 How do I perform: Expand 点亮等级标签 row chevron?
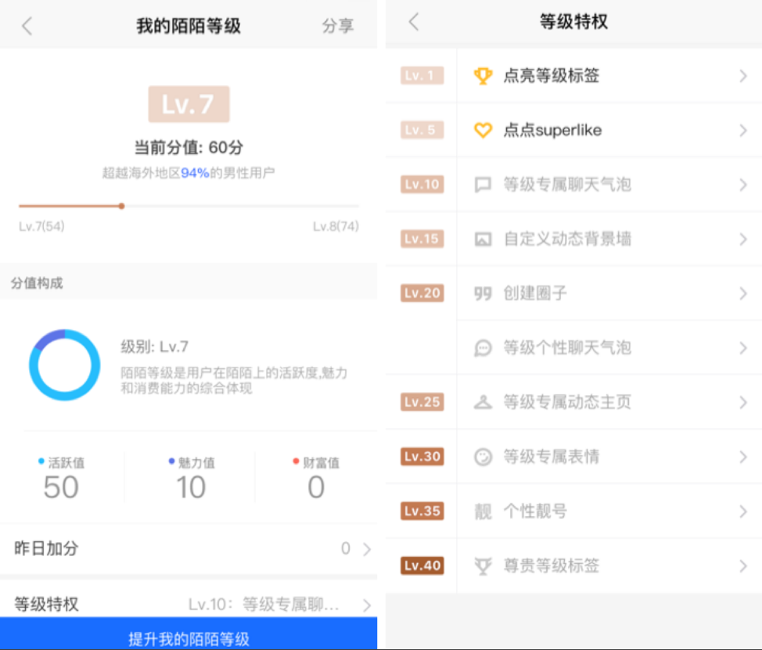tap(742, 76)
